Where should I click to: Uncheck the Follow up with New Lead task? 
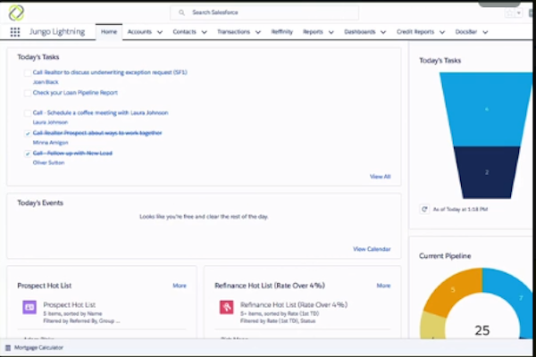28,154
